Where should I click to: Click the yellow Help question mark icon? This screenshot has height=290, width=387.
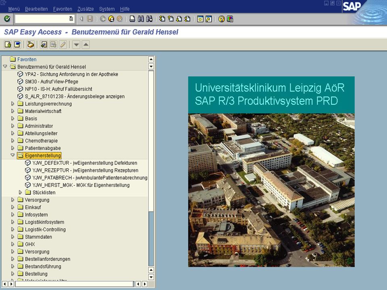[x=221, y=19]
